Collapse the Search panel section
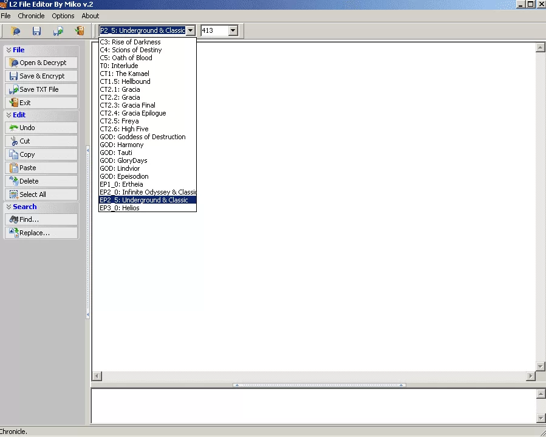 point(9,207)
